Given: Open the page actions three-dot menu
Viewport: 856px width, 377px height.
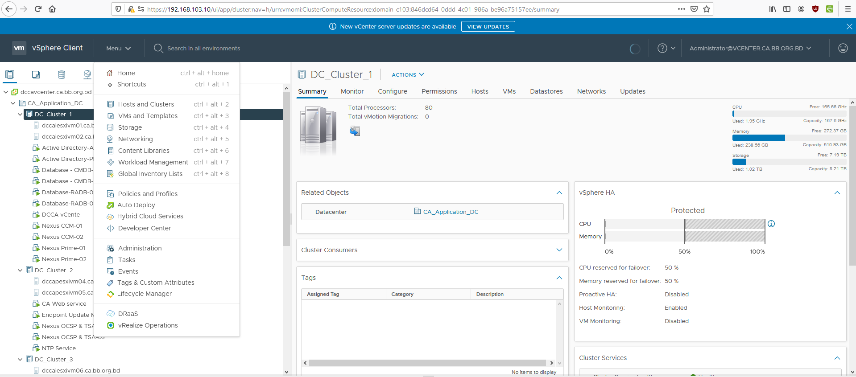Looking at the screenshot, I should [x=682, y=9].
